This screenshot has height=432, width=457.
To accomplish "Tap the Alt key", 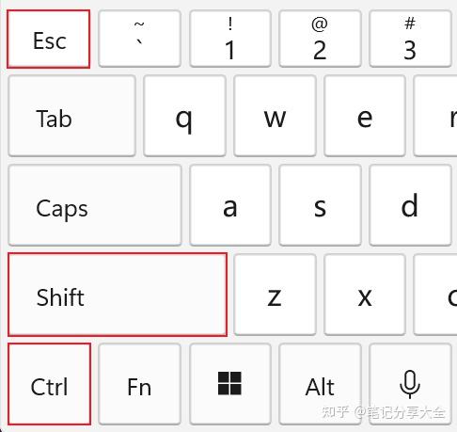I will coord(320,384).
